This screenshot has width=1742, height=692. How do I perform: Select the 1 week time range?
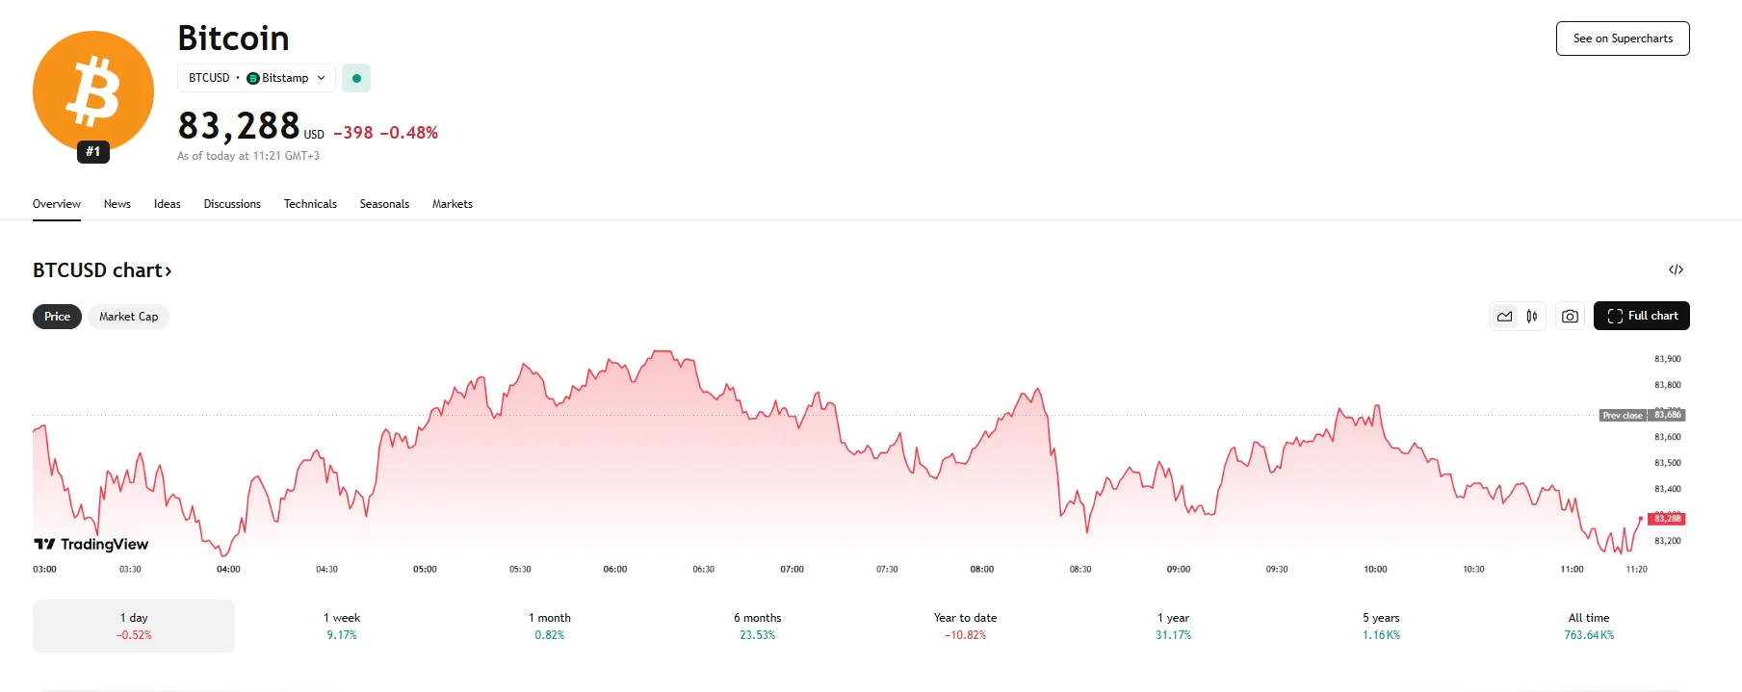[342, 626]
